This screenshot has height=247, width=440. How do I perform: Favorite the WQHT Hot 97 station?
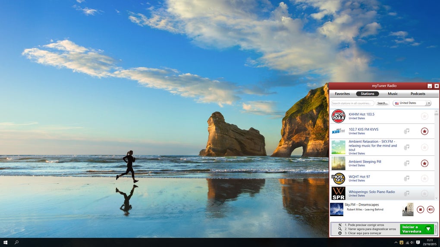(x=424, y=179)
